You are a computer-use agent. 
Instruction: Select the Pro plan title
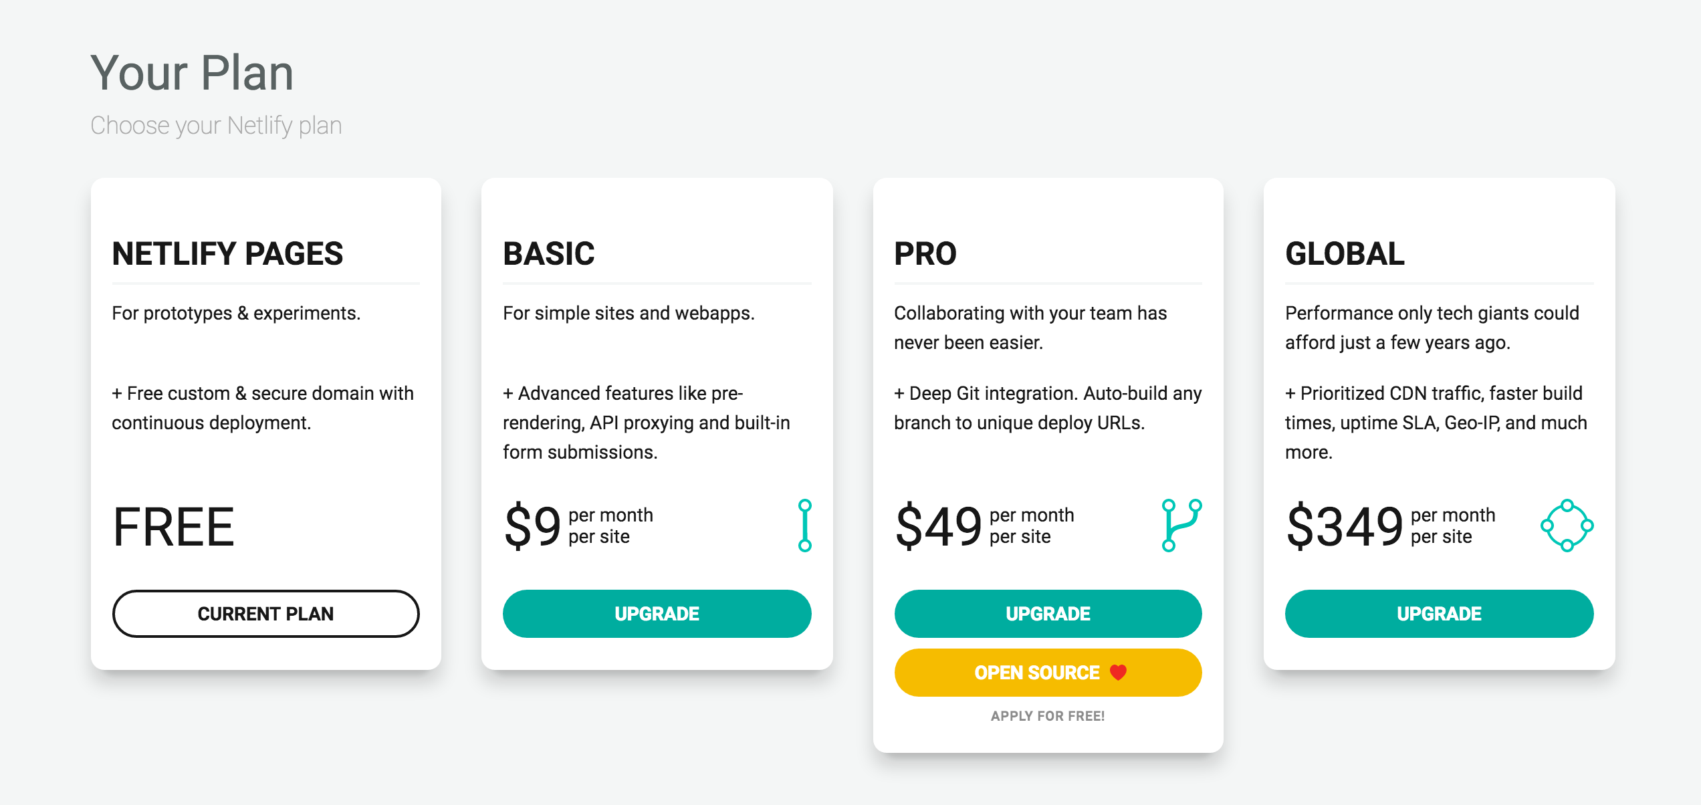tap(925, 254)
